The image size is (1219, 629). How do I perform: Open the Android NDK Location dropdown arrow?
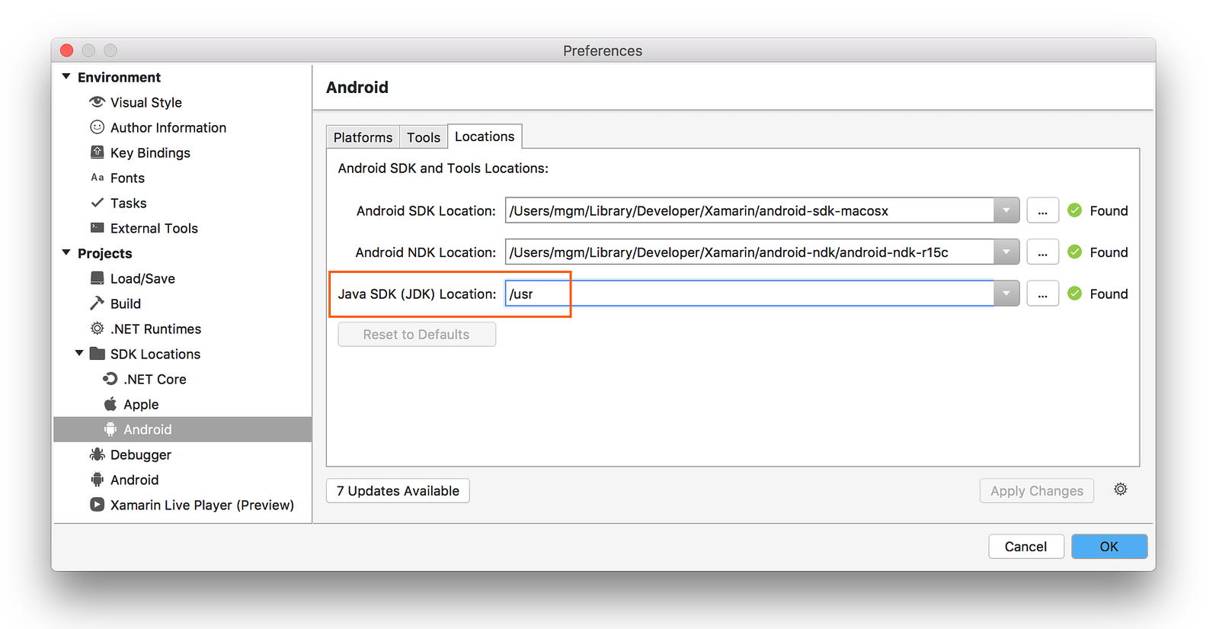tap(1006, 252)
